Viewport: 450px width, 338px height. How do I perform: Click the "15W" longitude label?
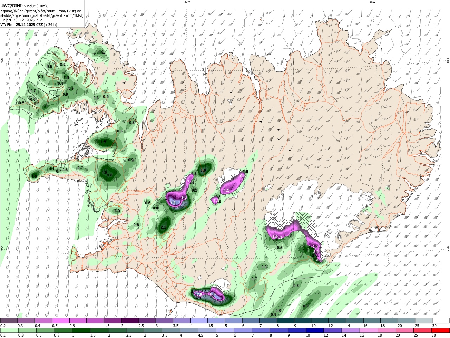(x=372, y=2)
